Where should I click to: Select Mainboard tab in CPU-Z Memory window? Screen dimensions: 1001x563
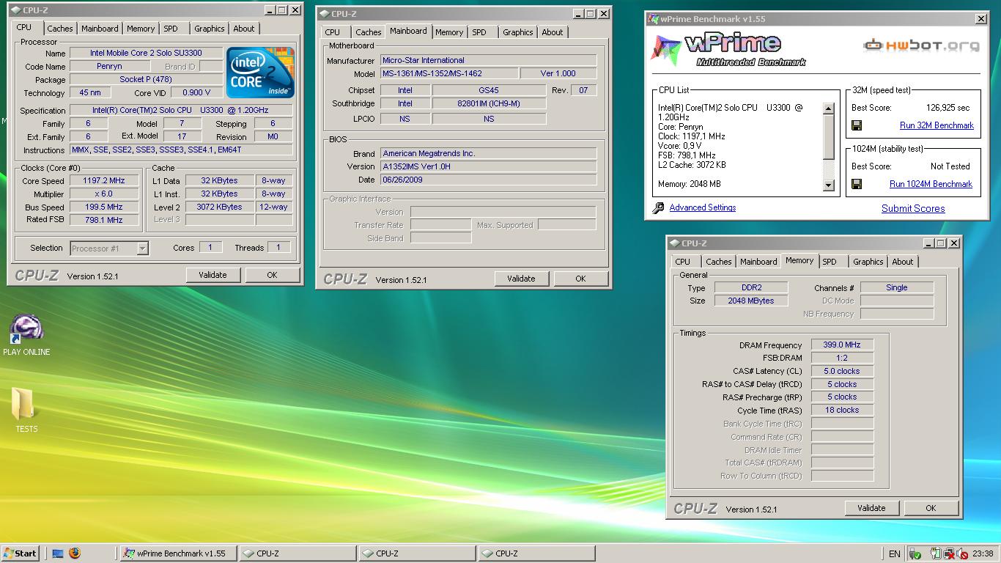758,262
